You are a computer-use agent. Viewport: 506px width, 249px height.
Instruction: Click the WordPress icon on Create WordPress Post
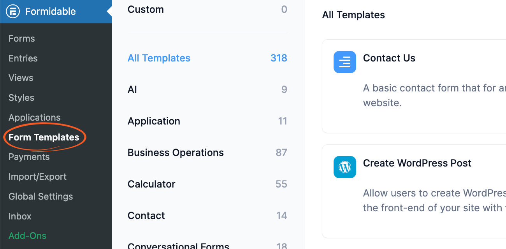[345, 167]
